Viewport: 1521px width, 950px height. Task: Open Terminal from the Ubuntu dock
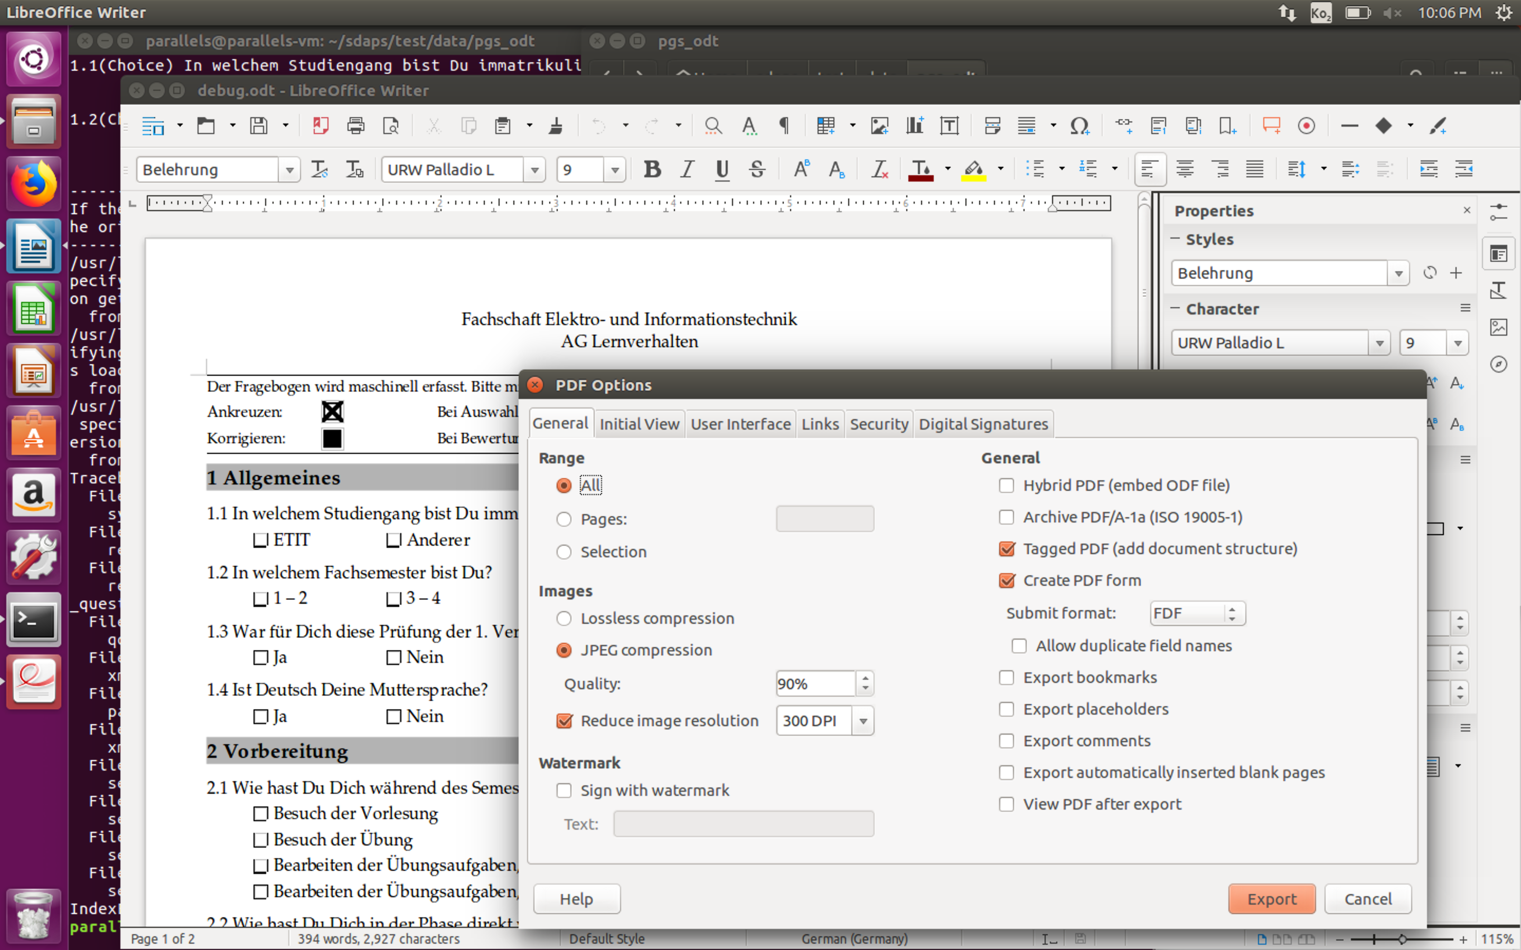pyautogui.click(x=33, y=620)
